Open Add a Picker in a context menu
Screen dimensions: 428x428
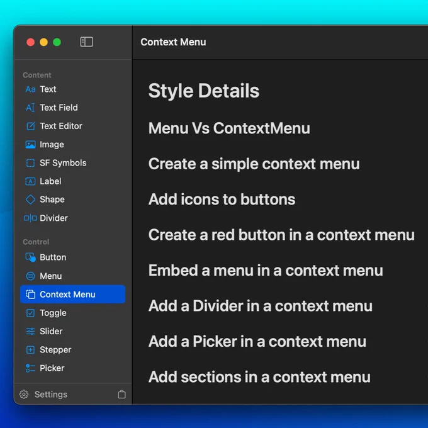click(257, 342)
